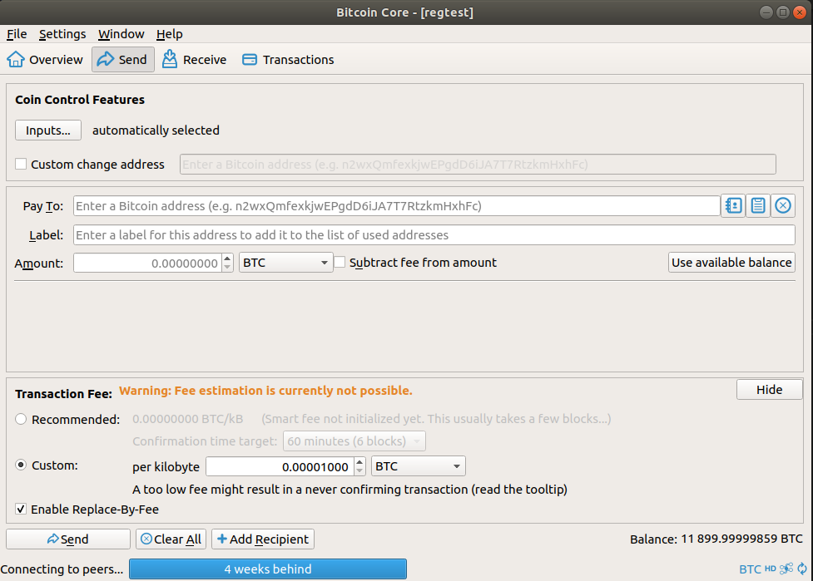Remove this recipient entry icon

click(x=783, y=205)
